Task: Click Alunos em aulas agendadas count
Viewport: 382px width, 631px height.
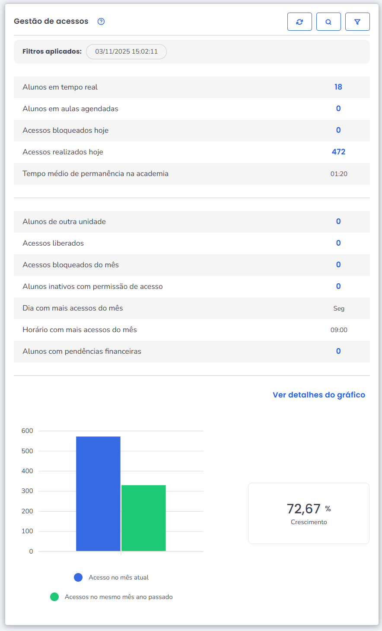Action: (x=338, y=109)
